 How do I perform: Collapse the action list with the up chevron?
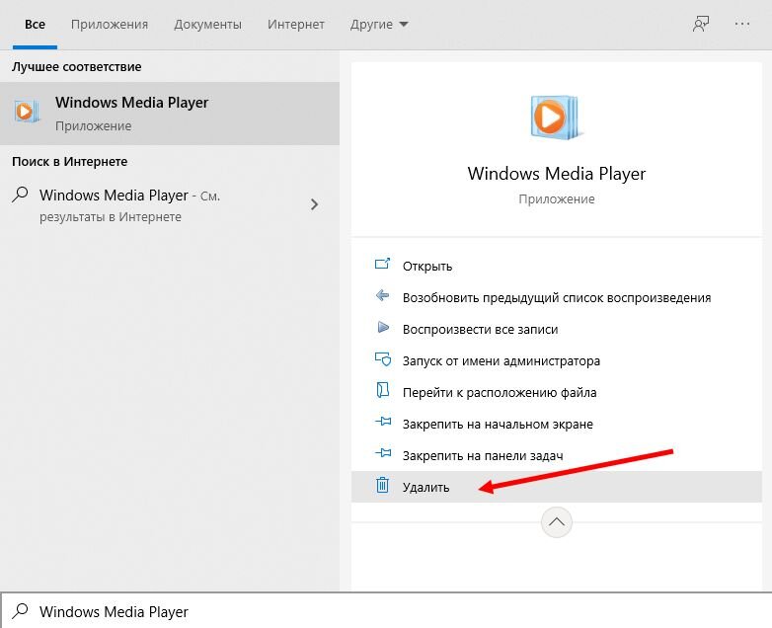[x=557, y=522]
